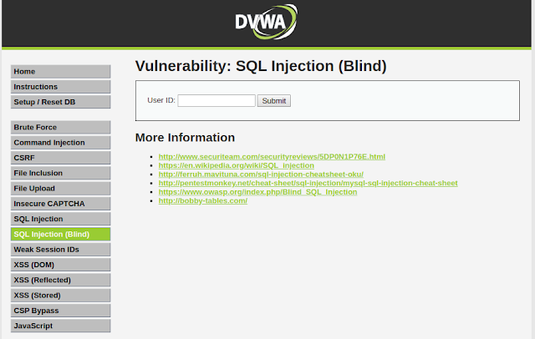The width and height of the screenshot is (535, 339).
Task: Select File Upload menu entry
Action: (x=60, y=189)
